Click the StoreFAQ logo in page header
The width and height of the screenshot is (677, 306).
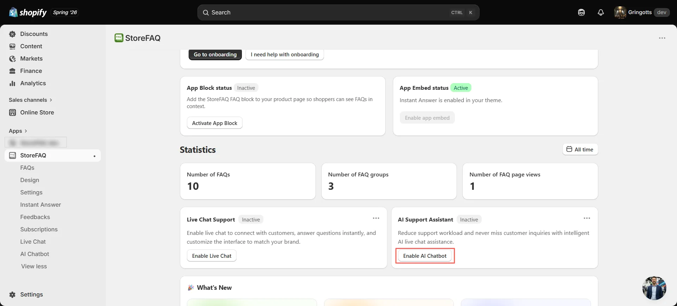[119, 38]
